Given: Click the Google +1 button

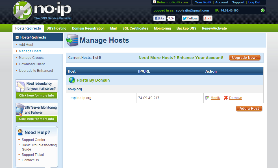Looking at the screenshot, I should click(x=208, y=18).
